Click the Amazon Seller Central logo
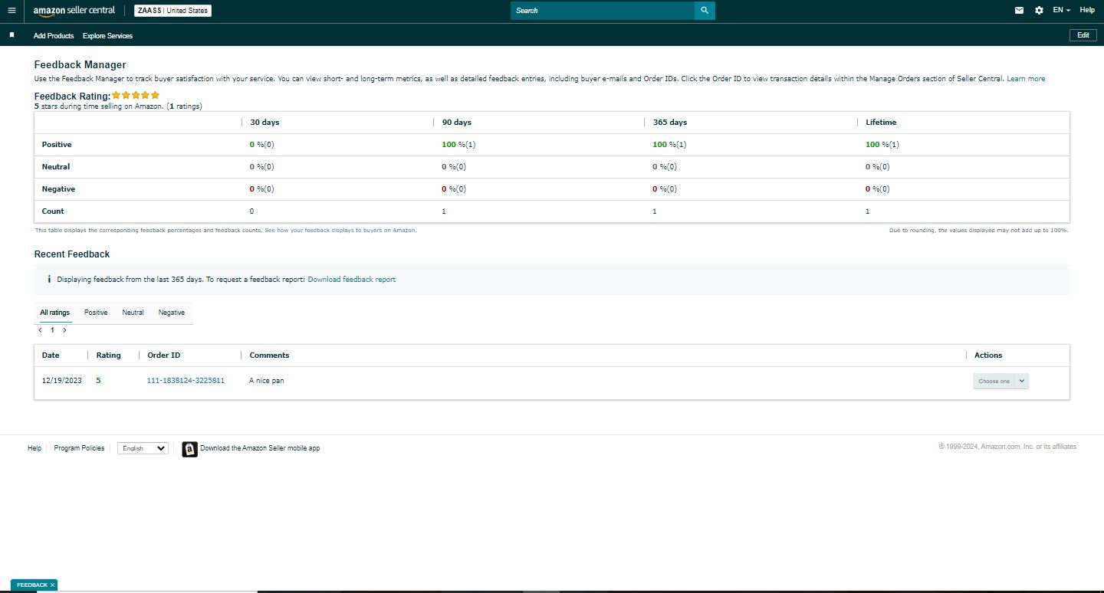1104x593 pixels. pos(74,11)
